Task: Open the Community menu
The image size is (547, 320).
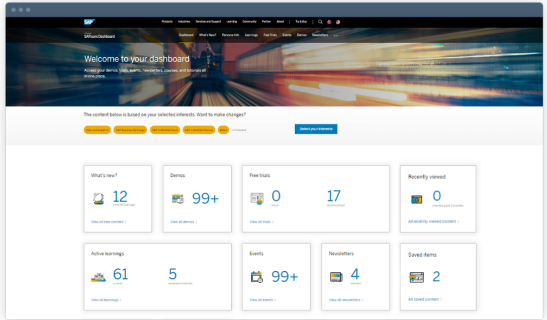Action: (x=249, y=22)
